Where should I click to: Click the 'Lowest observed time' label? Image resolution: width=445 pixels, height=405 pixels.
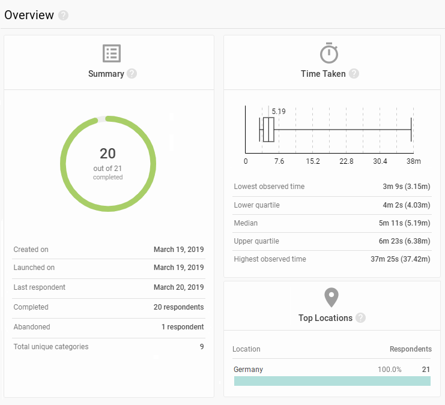[x=269, y=187]
